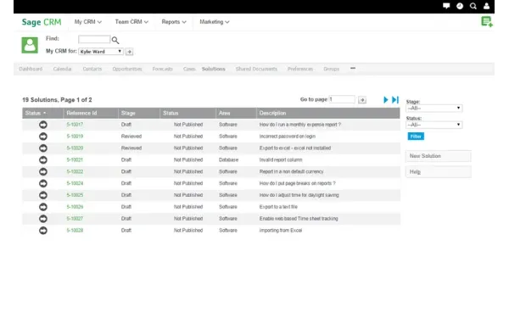Viewport: 509px width, 318px height.
Task: Click status arrow icon for 5-10026
Action: pos(43,207)
